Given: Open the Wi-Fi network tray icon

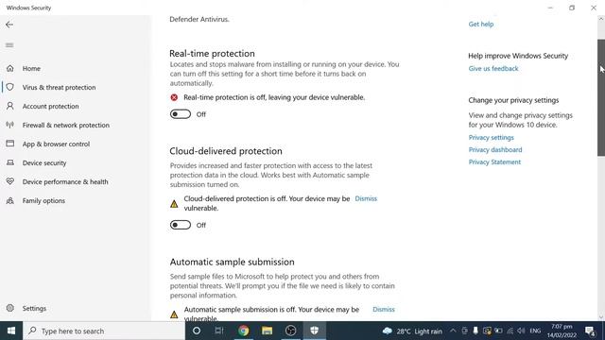Looking at the screenshot, I should 510,331.
